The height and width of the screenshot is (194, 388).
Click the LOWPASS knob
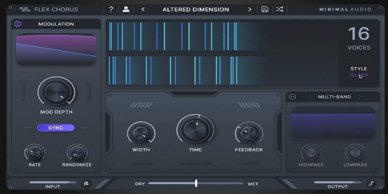click(355, 152)
